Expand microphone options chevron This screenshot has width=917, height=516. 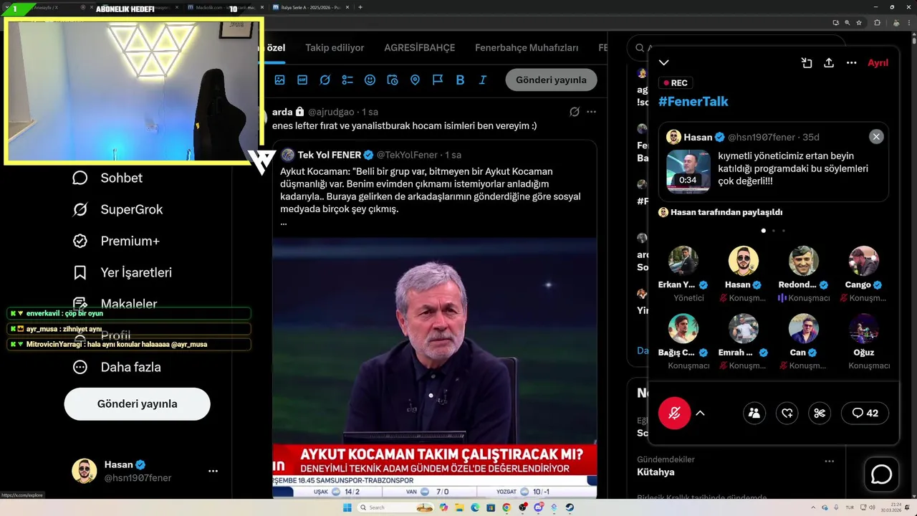click(701, 413)
